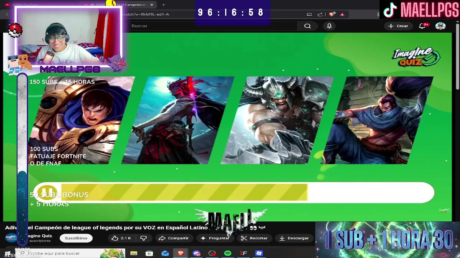The image size is (460, 258).
Task: Open the account avatar menu
Action: click(440, 26)
